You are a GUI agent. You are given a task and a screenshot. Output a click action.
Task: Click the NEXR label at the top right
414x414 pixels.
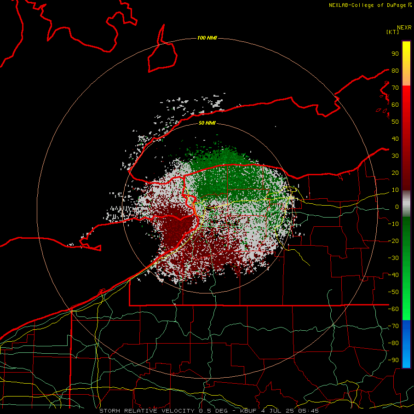404,28
